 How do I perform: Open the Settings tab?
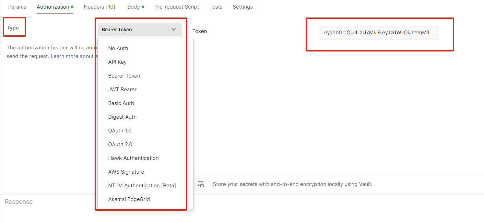click(x=243, y=7)
